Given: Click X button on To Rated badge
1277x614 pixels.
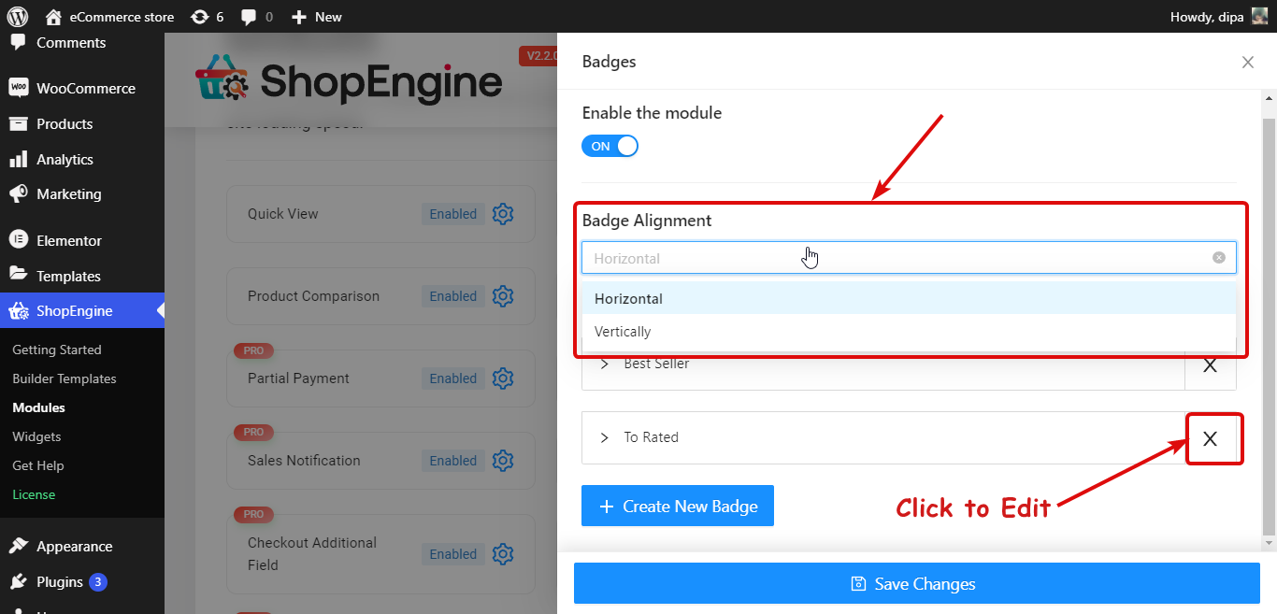Looking at the screenshot, I should click(x=1210, y=438).
